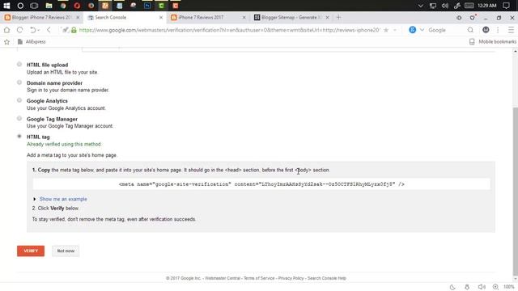Image resolution: width=518 pixels, height=291 pixels.
Task: Open the network tray icon
Action: [433, 6]
